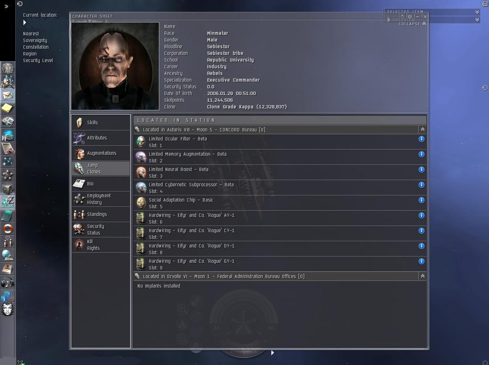This screenshot has height=365, width=489.
Task: Open the agent face icon at sidebar bottom
Action: click(x=8, y=309)
